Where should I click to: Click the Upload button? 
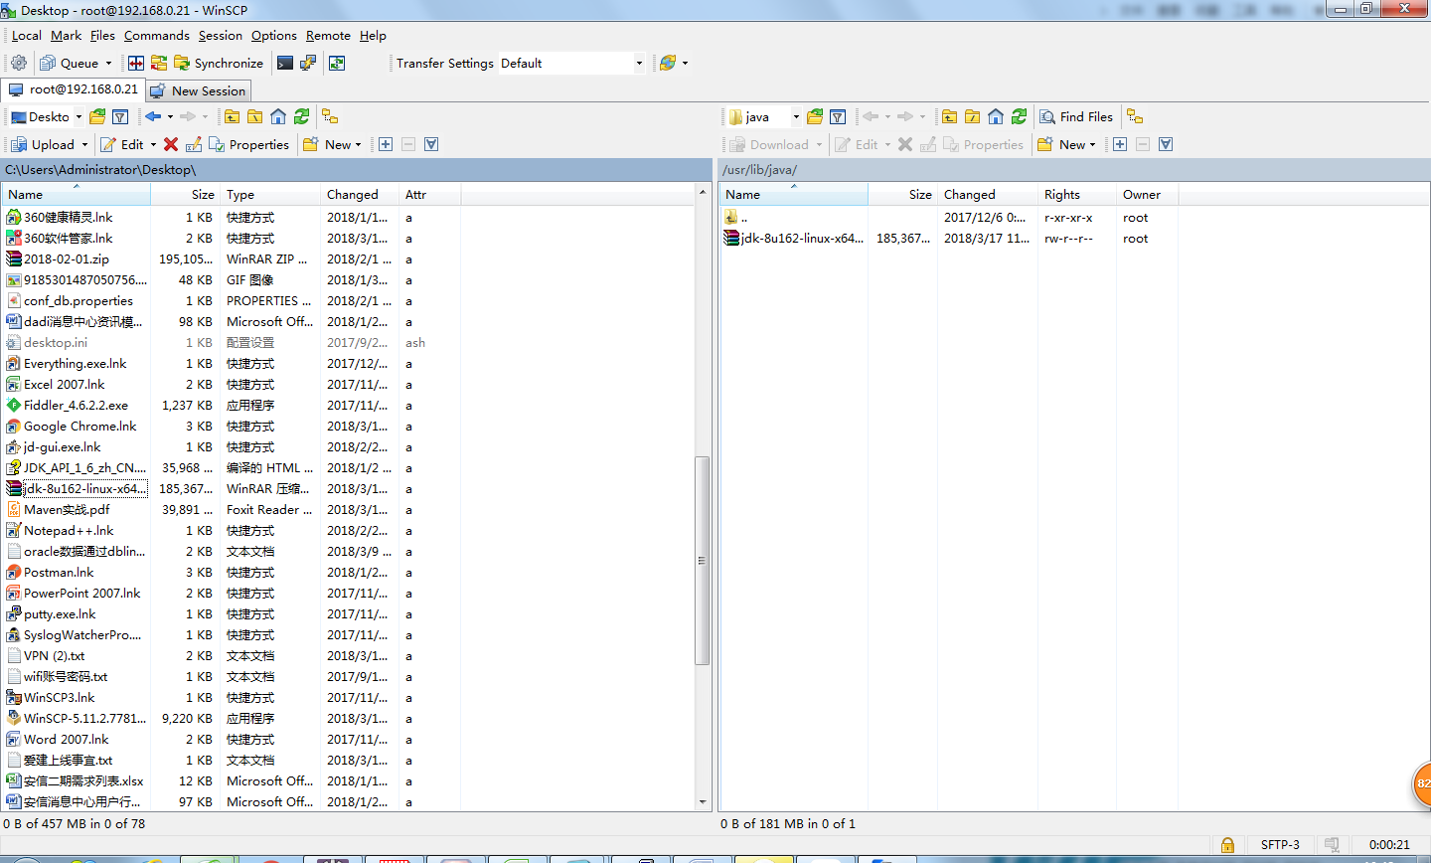(x=42, y=144)
